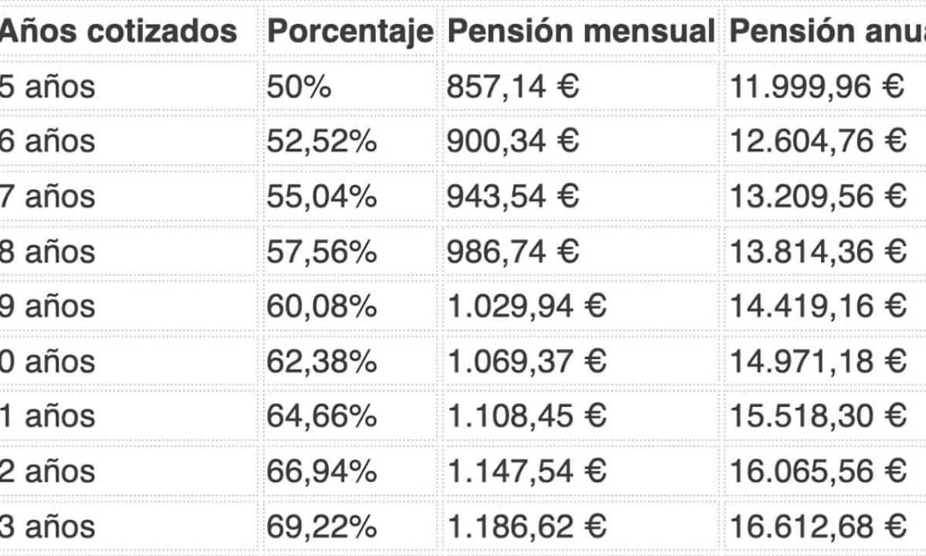
Task: Click the 60,08% cell
Action: 322,307
